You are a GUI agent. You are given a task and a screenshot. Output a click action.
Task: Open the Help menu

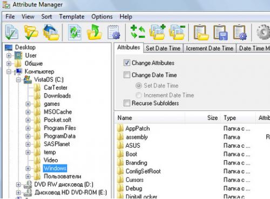pyautogui.click(x=126, y=17)
